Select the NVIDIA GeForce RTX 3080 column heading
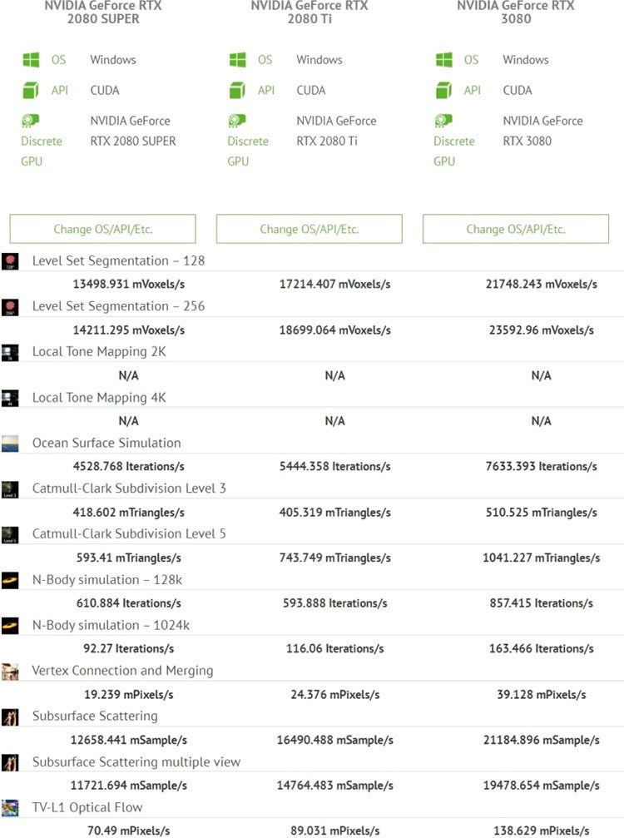Viewport: 624px width, 838px height. tap(516, 12)
